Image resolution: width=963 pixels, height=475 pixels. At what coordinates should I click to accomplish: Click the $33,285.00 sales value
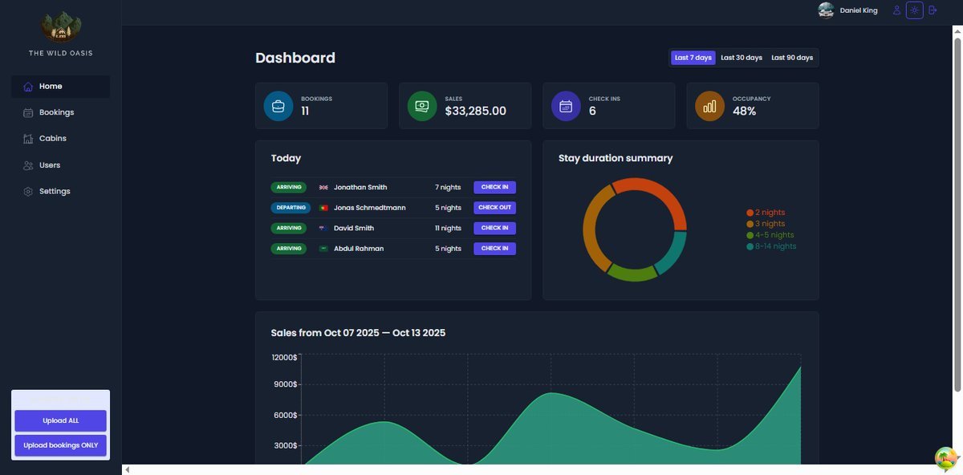(x=476, y=112)
